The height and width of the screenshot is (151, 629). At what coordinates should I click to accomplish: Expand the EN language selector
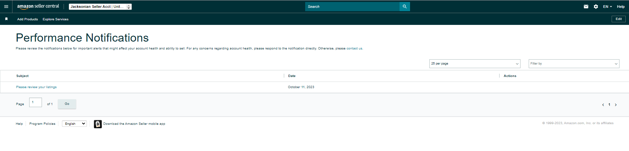607,7
